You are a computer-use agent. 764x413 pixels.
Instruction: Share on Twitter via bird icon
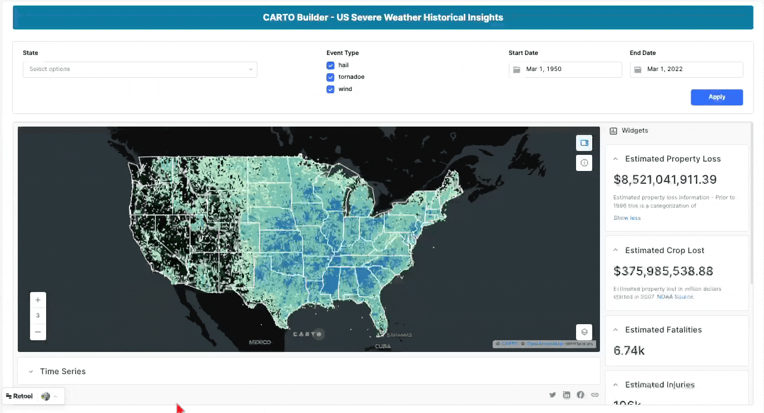point(553,395)
